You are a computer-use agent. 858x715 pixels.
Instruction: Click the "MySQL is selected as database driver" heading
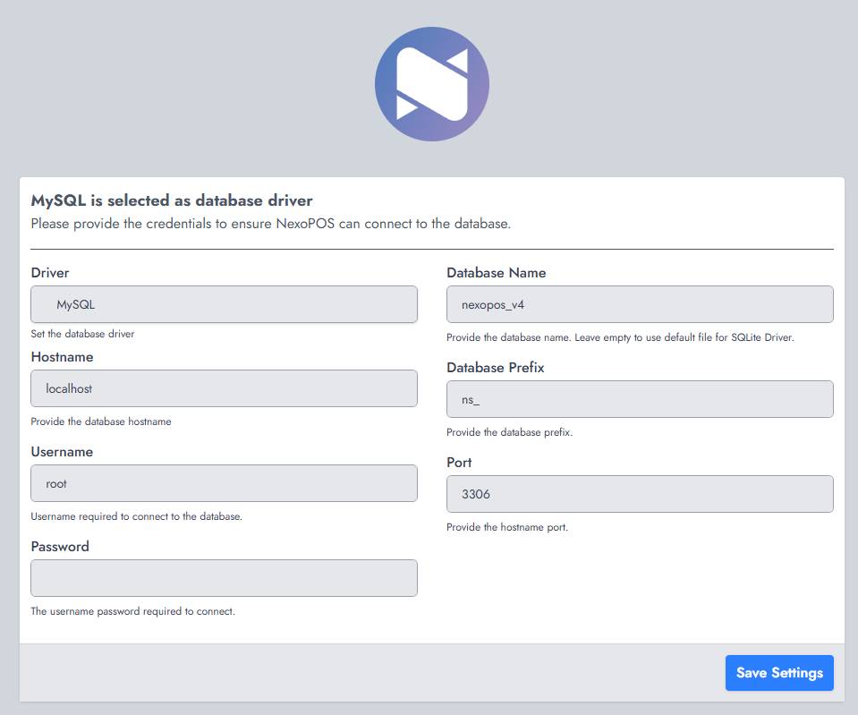pos(172,200)
